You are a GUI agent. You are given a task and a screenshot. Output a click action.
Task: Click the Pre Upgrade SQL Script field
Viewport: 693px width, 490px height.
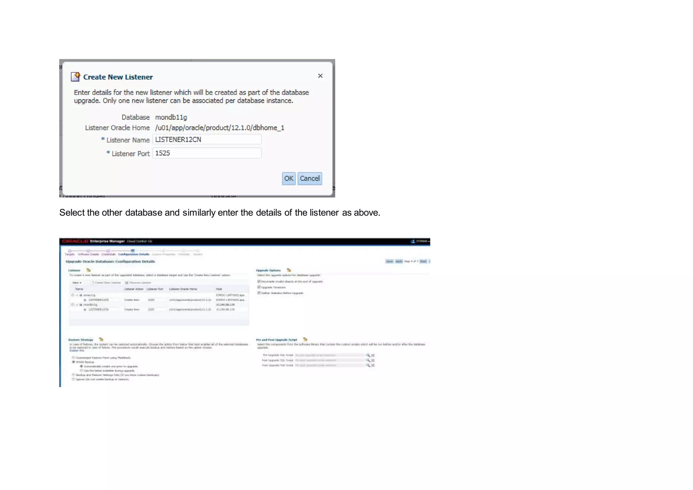coord(330,355)
